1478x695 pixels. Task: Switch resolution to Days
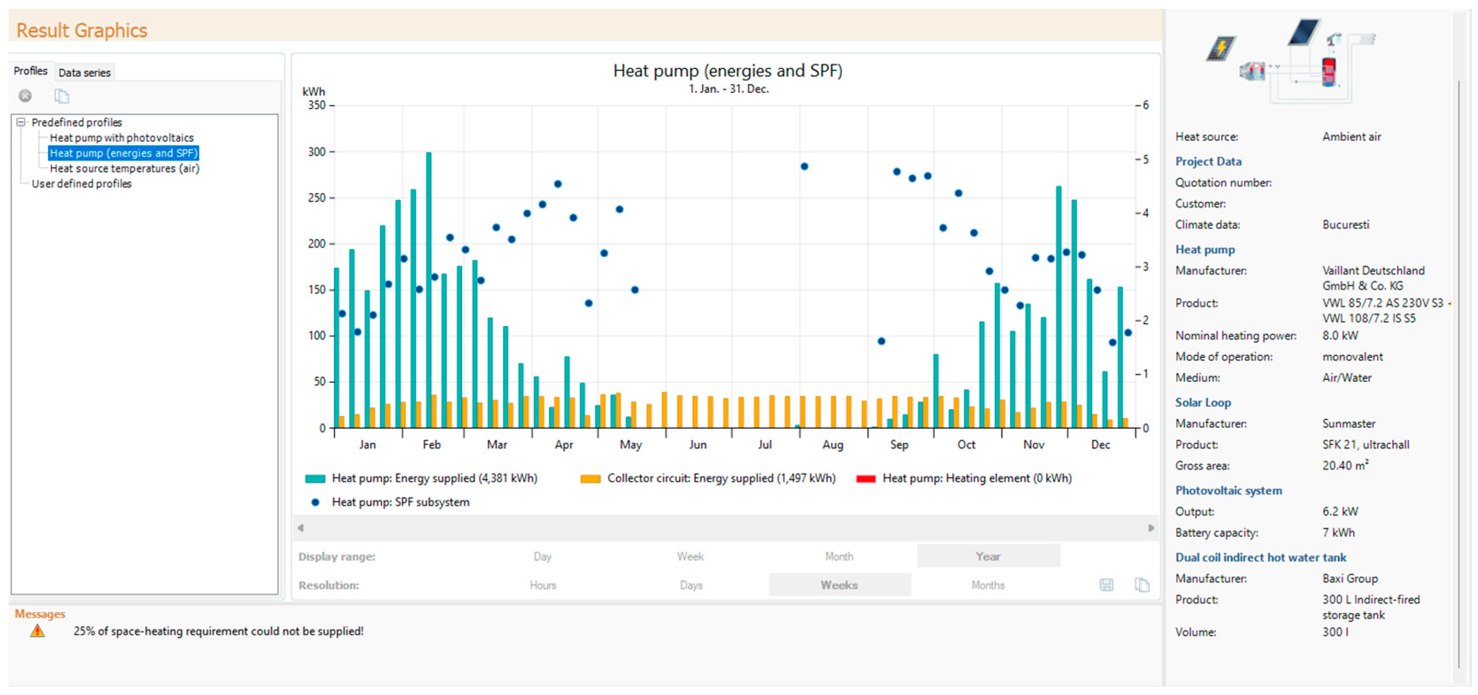point(691,585)
